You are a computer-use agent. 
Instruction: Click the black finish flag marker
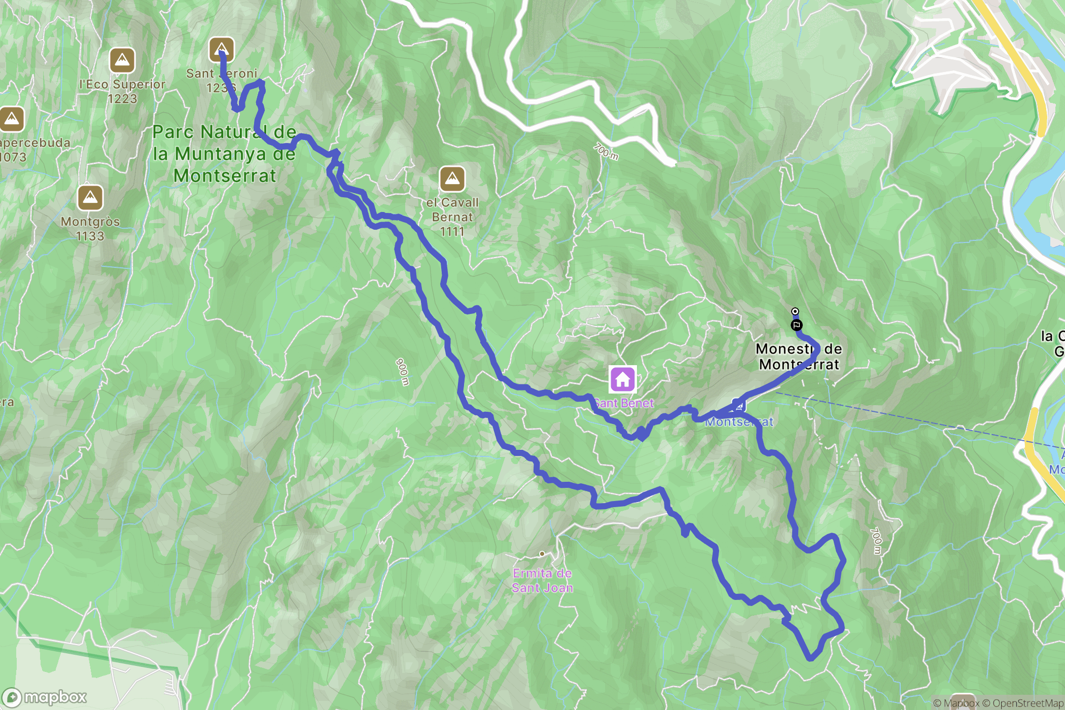(796, 325)
